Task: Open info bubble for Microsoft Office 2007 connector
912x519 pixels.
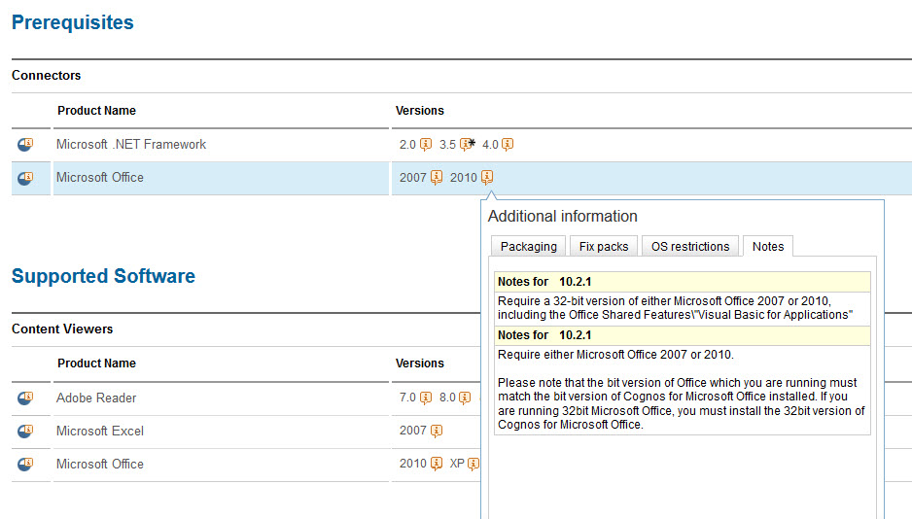Action: pyautogui.click(x=437, y=178)
